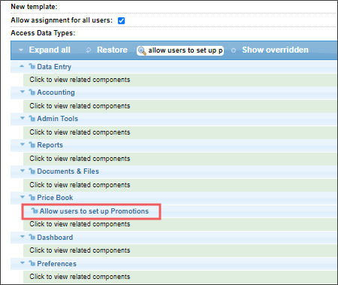Expand the Price Book section arrow
The width and height of the screenshot is (338, 285).
coord(23,197)
